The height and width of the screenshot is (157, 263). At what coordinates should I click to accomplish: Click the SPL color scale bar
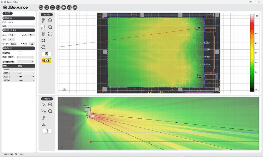coord(252,53)
